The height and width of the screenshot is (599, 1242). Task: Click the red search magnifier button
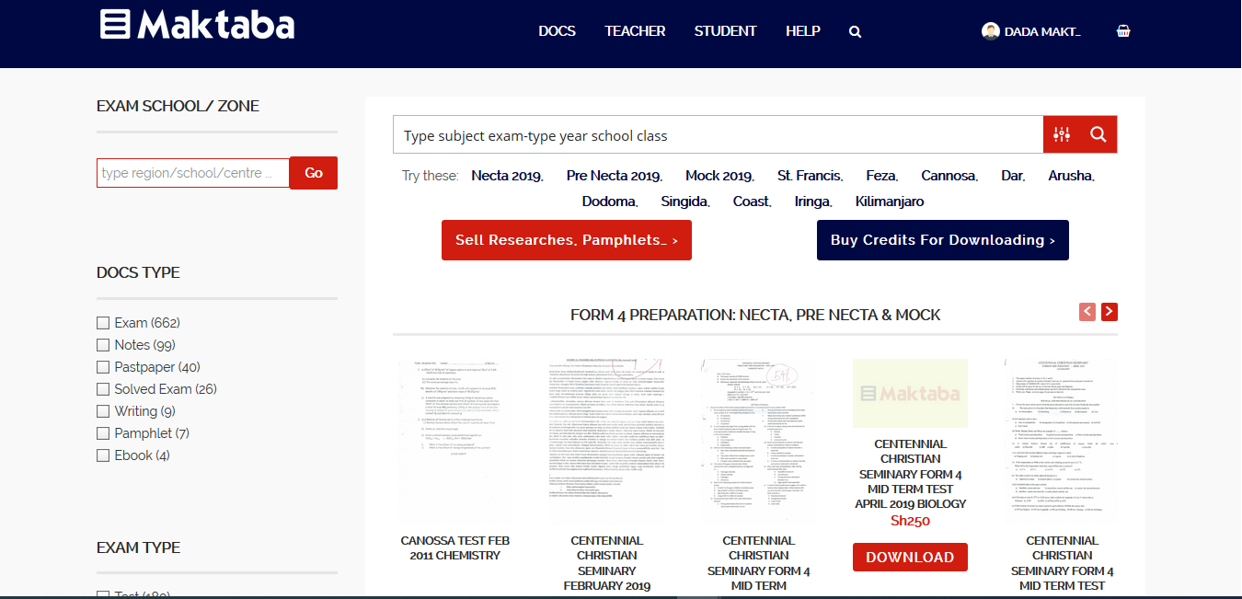(1098, 135)
